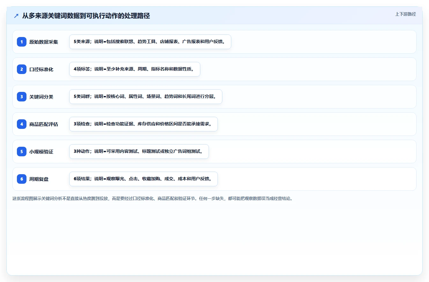Click the 6项结果 description box
This screenshot has width=429, height=282.
[x=143, y=179]
